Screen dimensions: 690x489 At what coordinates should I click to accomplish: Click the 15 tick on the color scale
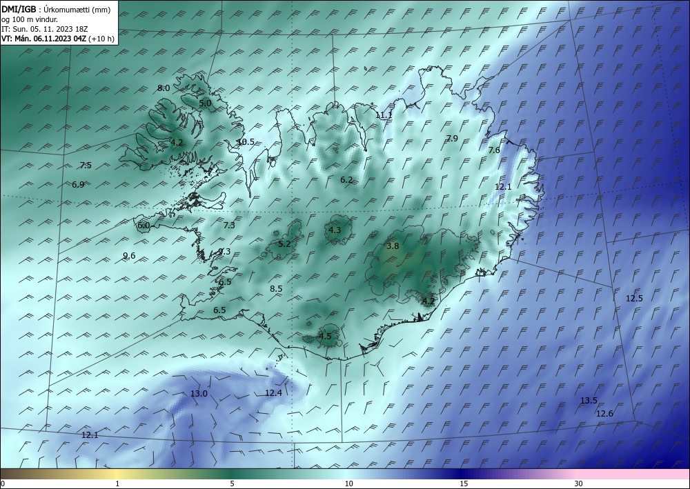click(464, 484)
